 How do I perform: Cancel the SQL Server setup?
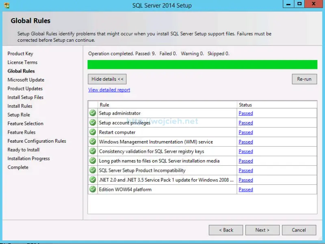(299, 230)
